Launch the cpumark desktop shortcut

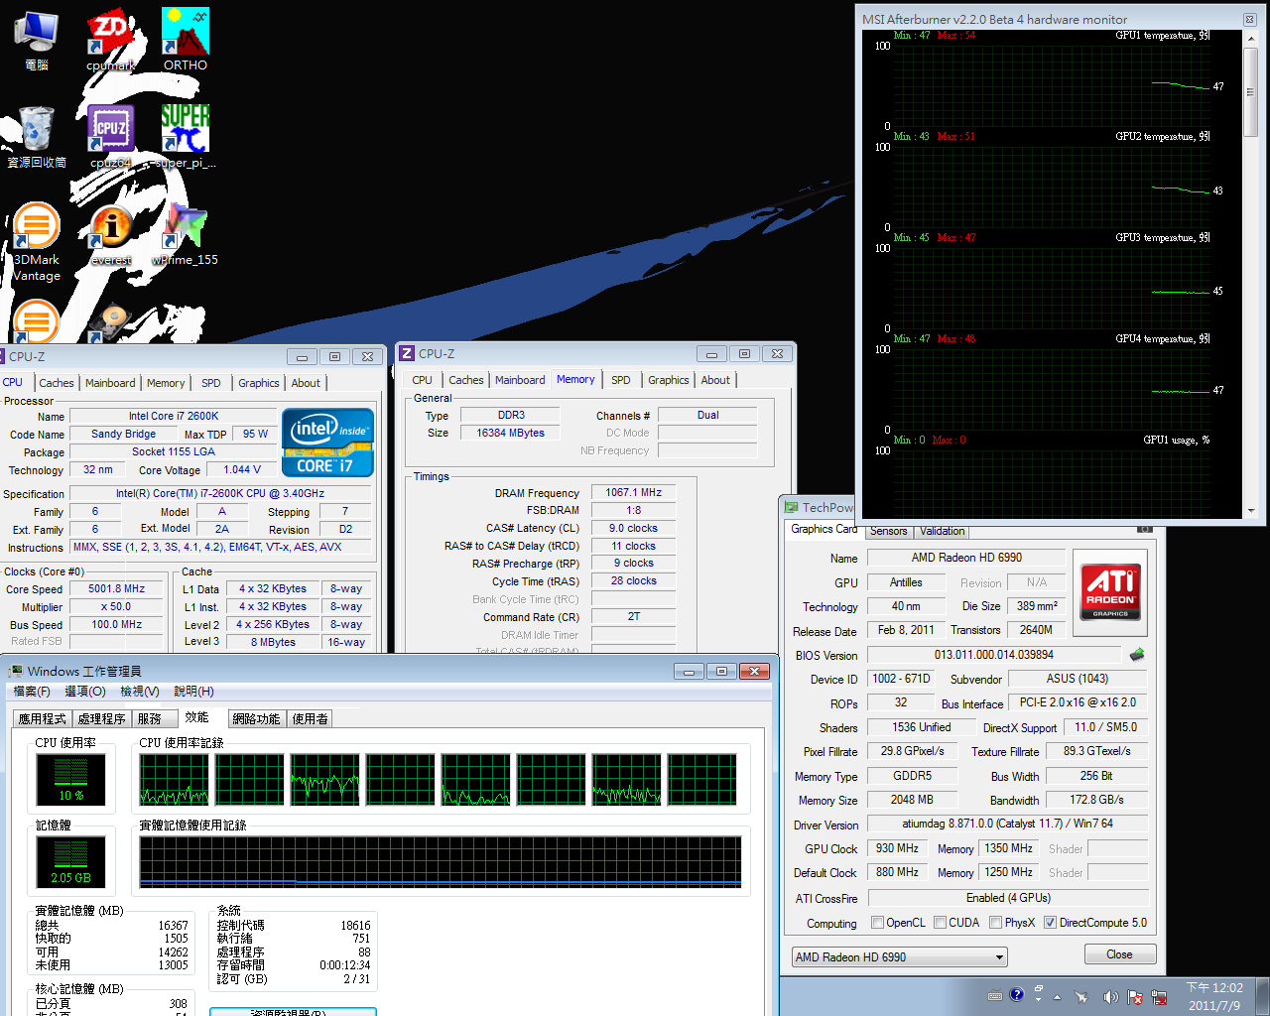coord(110,40)
